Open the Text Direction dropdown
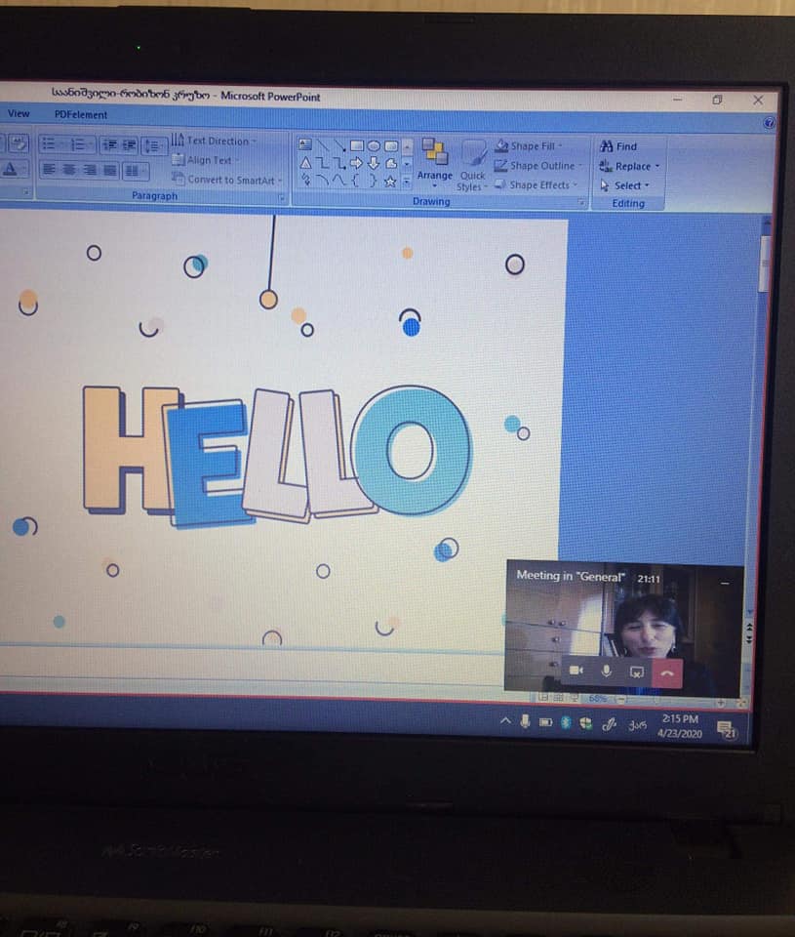This screenshot has height=937, width=795. [214, 141]
